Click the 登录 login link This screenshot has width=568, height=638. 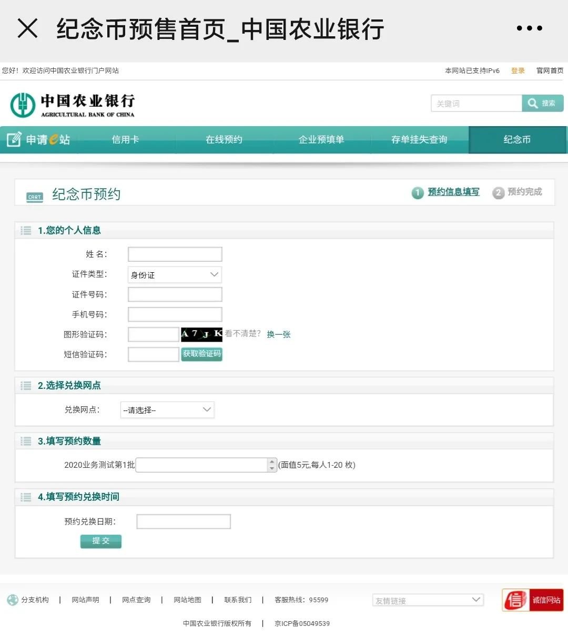[x=518, y=70]
